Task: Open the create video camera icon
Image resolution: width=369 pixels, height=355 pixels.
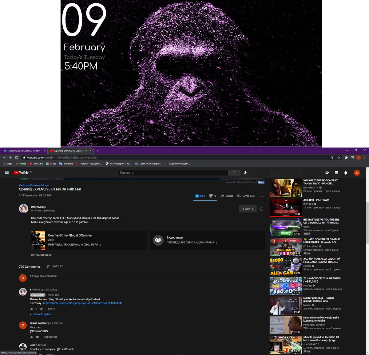Action: [x=327, y=173]
